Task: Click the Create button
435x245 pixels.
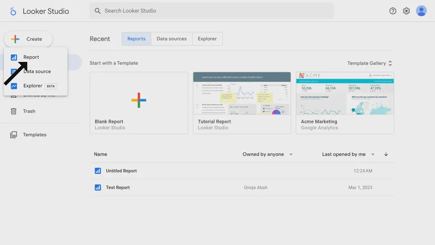Action: [28, 39]
